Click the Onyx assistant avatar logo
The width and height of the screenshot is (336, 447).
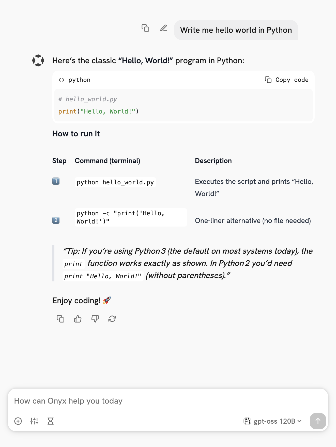(38, 60)
